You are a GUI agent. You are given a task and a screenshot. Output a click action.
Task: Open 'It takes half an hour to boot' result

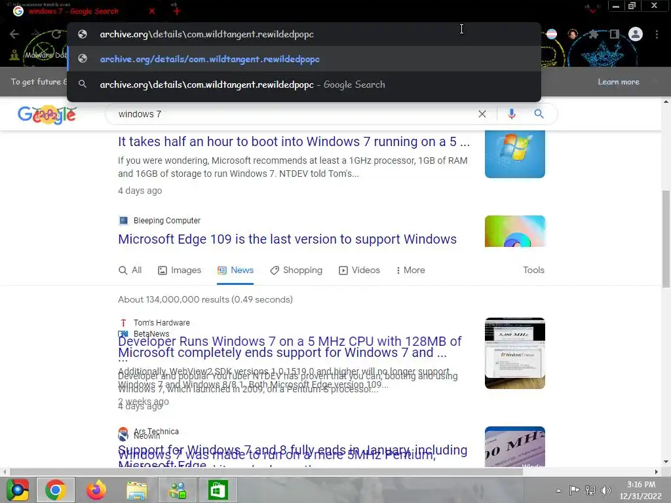coord(294,141)
